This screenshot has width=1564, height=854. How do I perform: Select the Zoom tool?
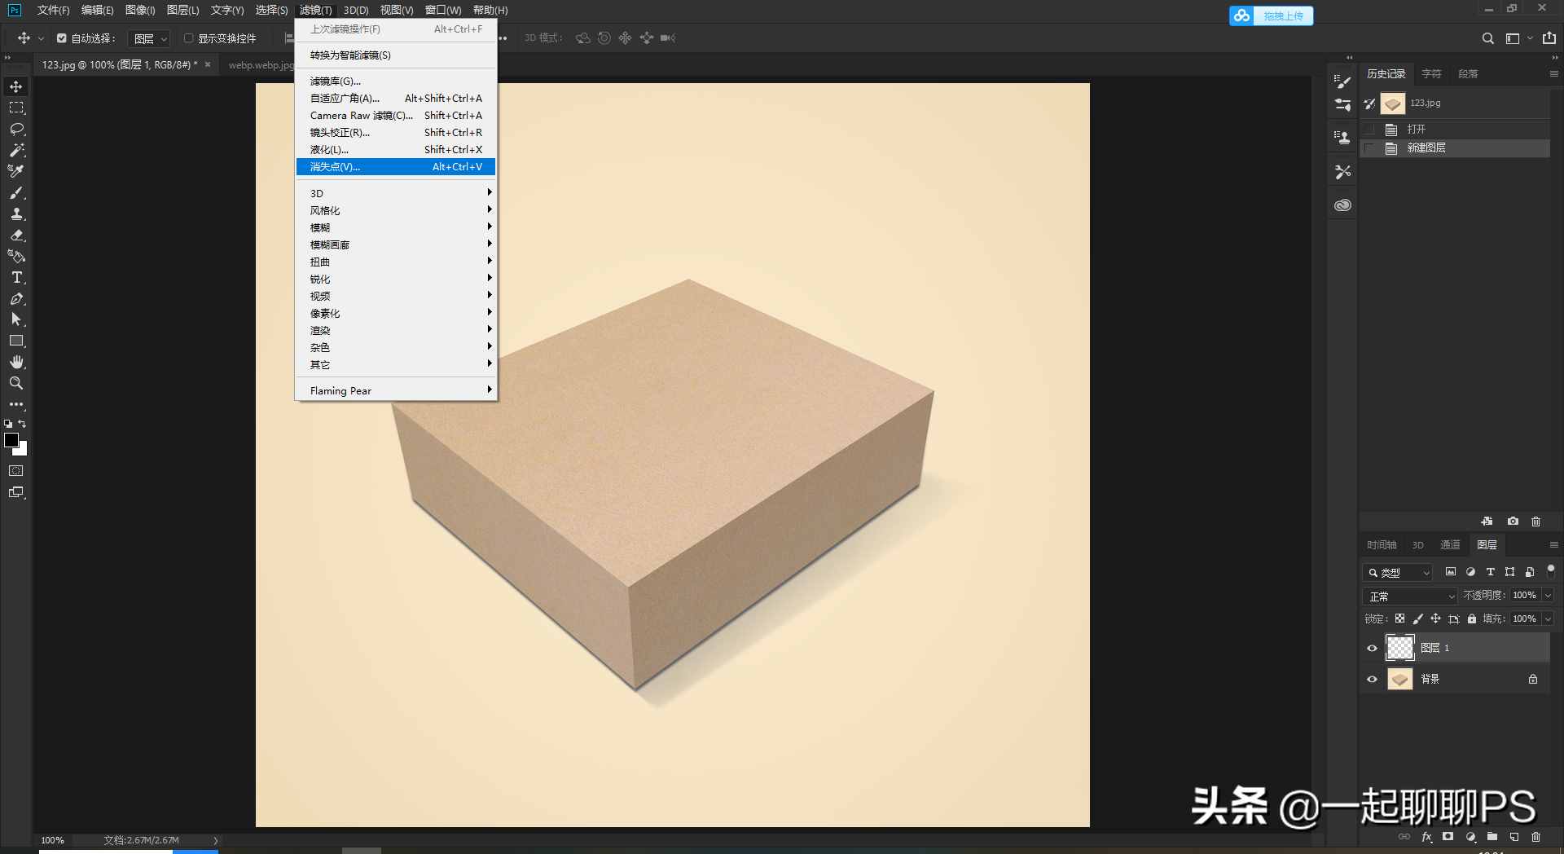click(x=16, y=383)
